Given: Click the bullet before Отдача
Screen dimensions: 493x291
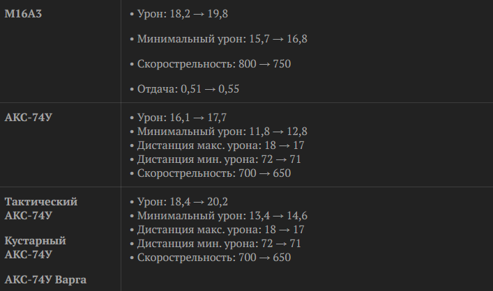Looking at the screenshot, I should point(132,90).
